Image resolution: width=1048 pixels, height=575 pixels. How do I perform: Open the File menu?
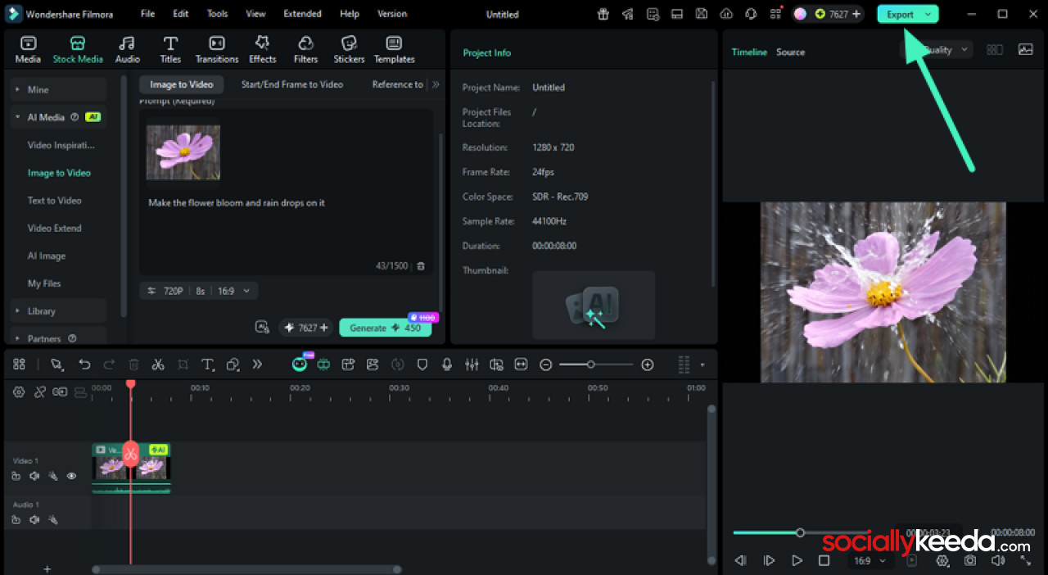147,14
